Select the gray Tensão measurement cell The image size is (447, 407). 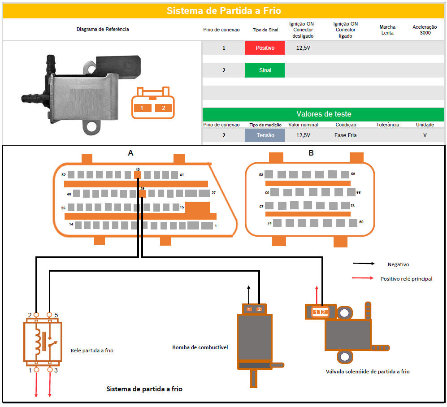[265, 135]
